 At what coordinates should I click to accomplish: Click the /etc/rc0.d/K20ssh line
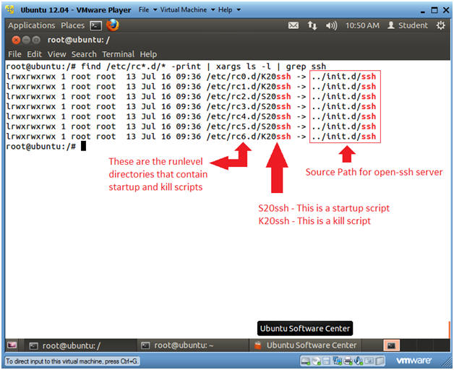click(191, 77)
